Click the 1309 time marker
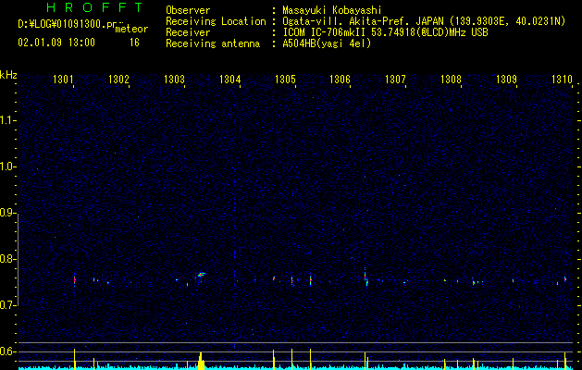 click(506, 79)
